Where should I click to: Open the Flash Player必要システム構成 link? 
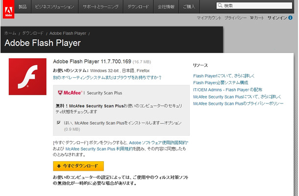(221, 83)
